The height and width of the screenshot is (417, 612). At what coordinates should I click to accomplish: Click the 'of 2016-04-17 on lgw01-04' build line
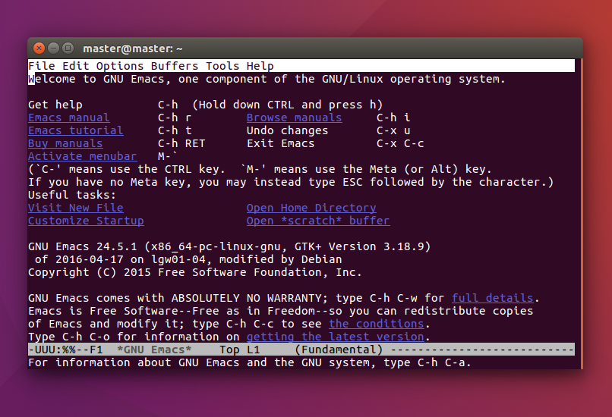click(188, 259)
